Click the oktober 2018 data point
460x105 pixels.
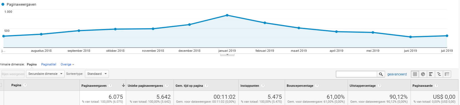pos(115,29)
